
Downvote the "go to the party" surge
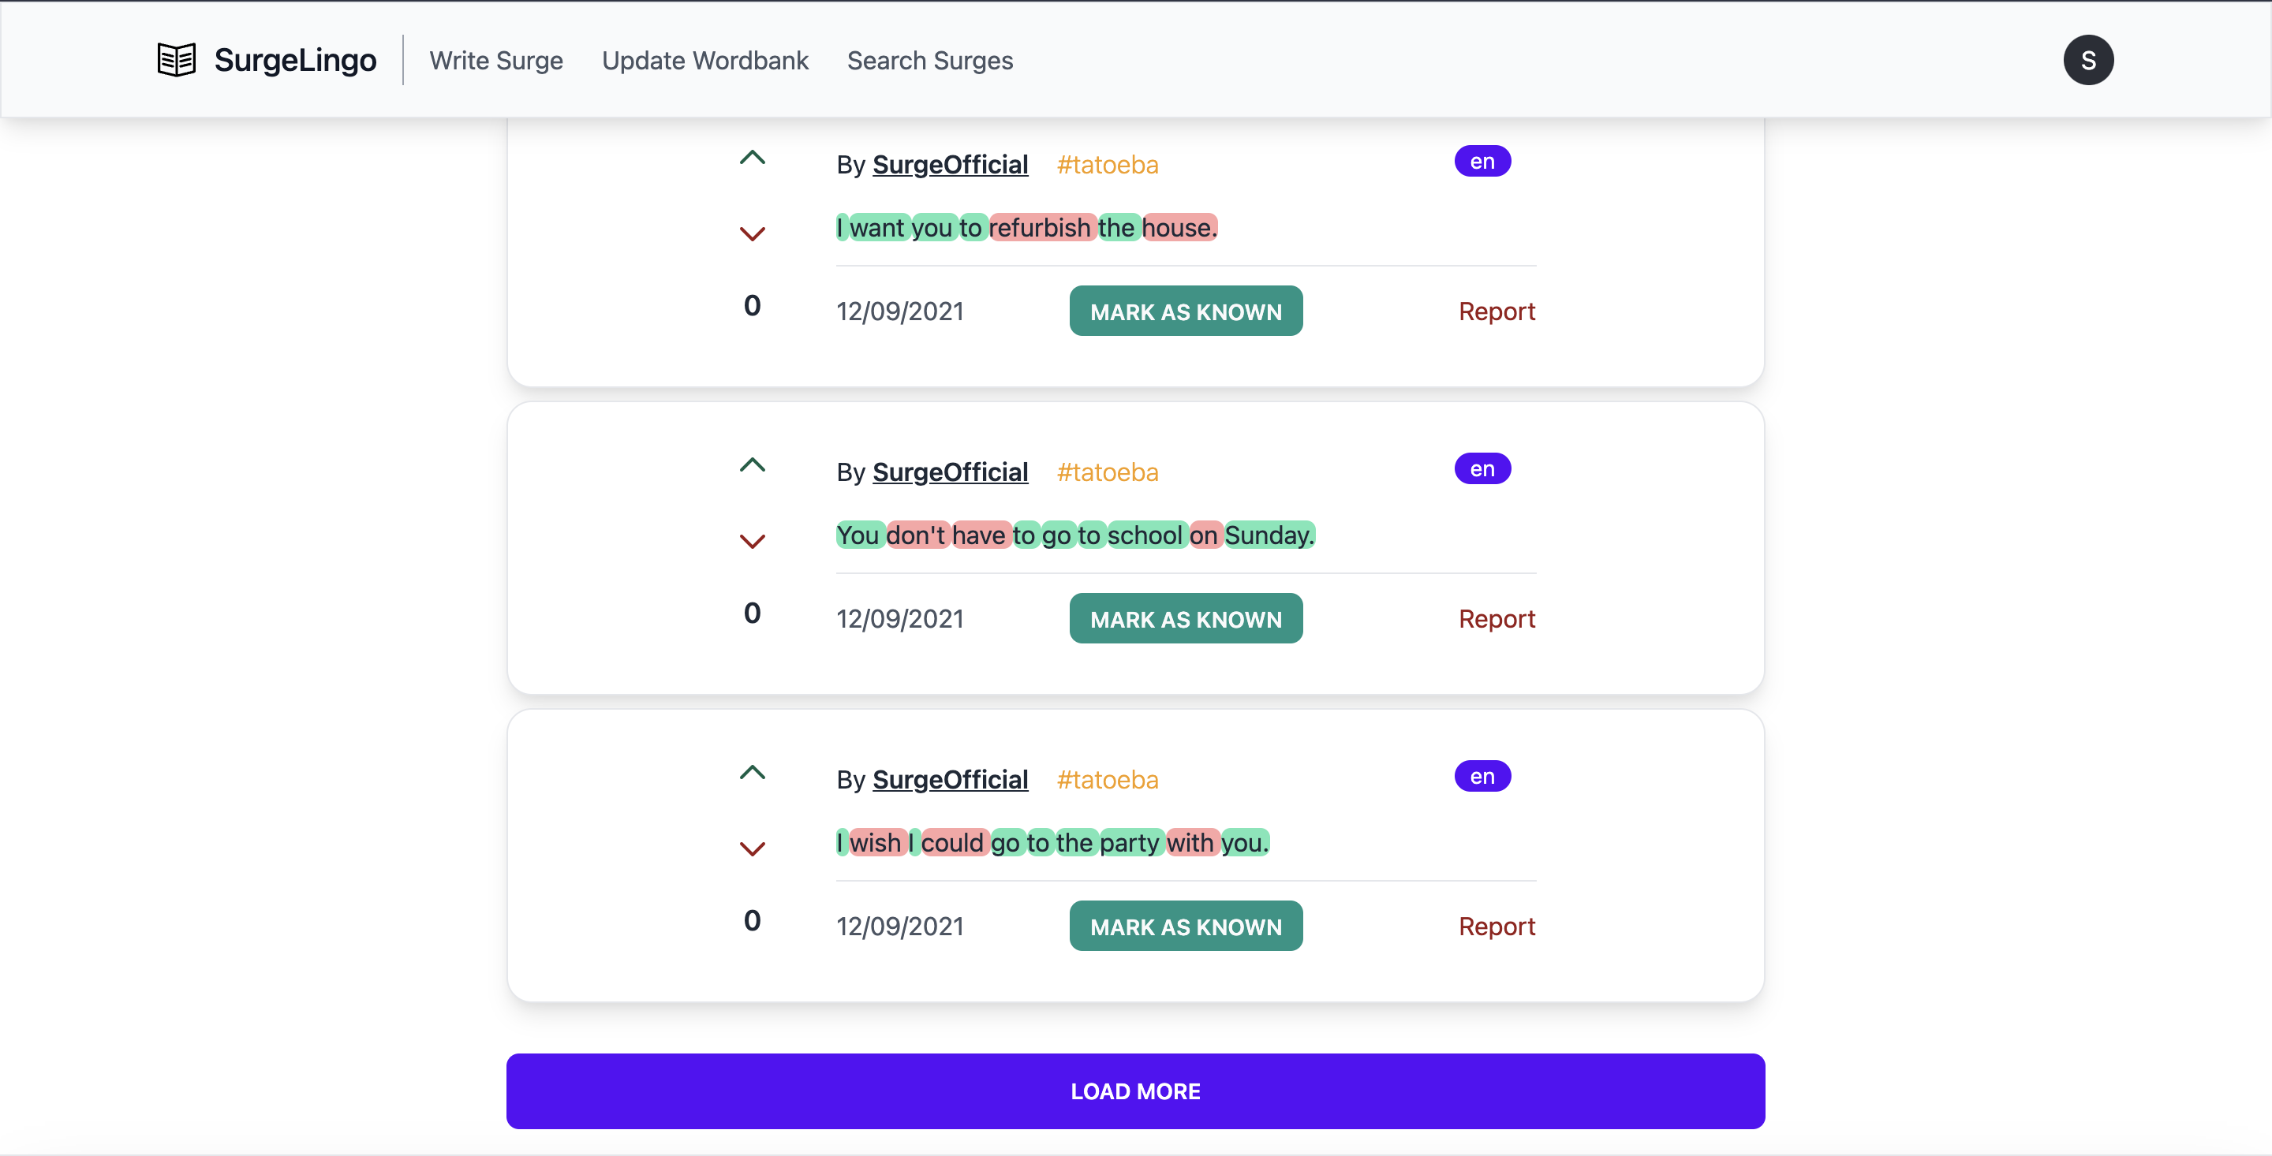752,849
